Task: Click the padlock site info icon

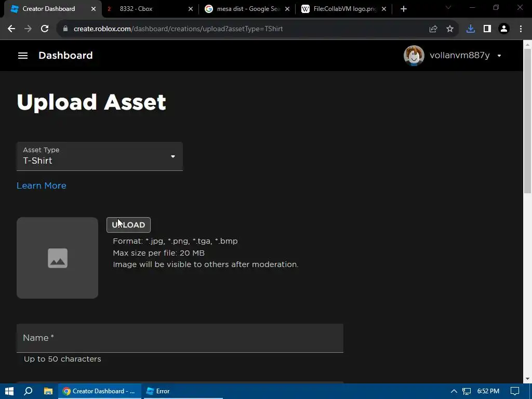Action: [x=65, y=29]
